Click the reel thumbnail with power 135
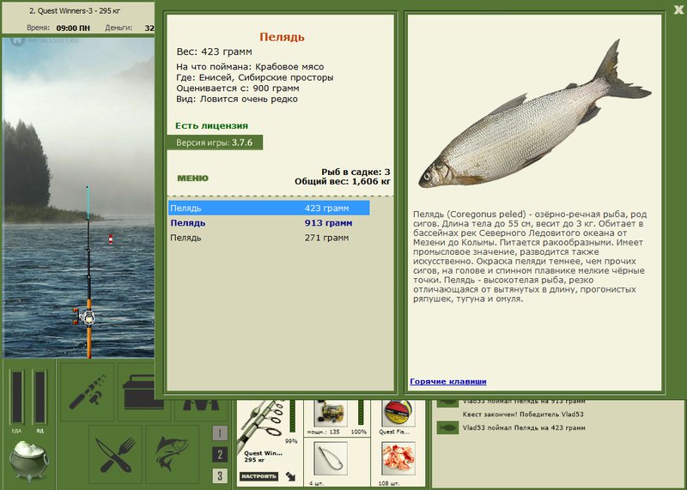This screenshot has width=687, height=490. coord(331,413)
